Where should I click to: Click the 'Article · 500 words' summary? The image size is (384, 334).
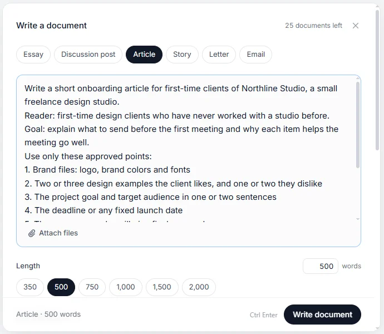coord(48,315)
